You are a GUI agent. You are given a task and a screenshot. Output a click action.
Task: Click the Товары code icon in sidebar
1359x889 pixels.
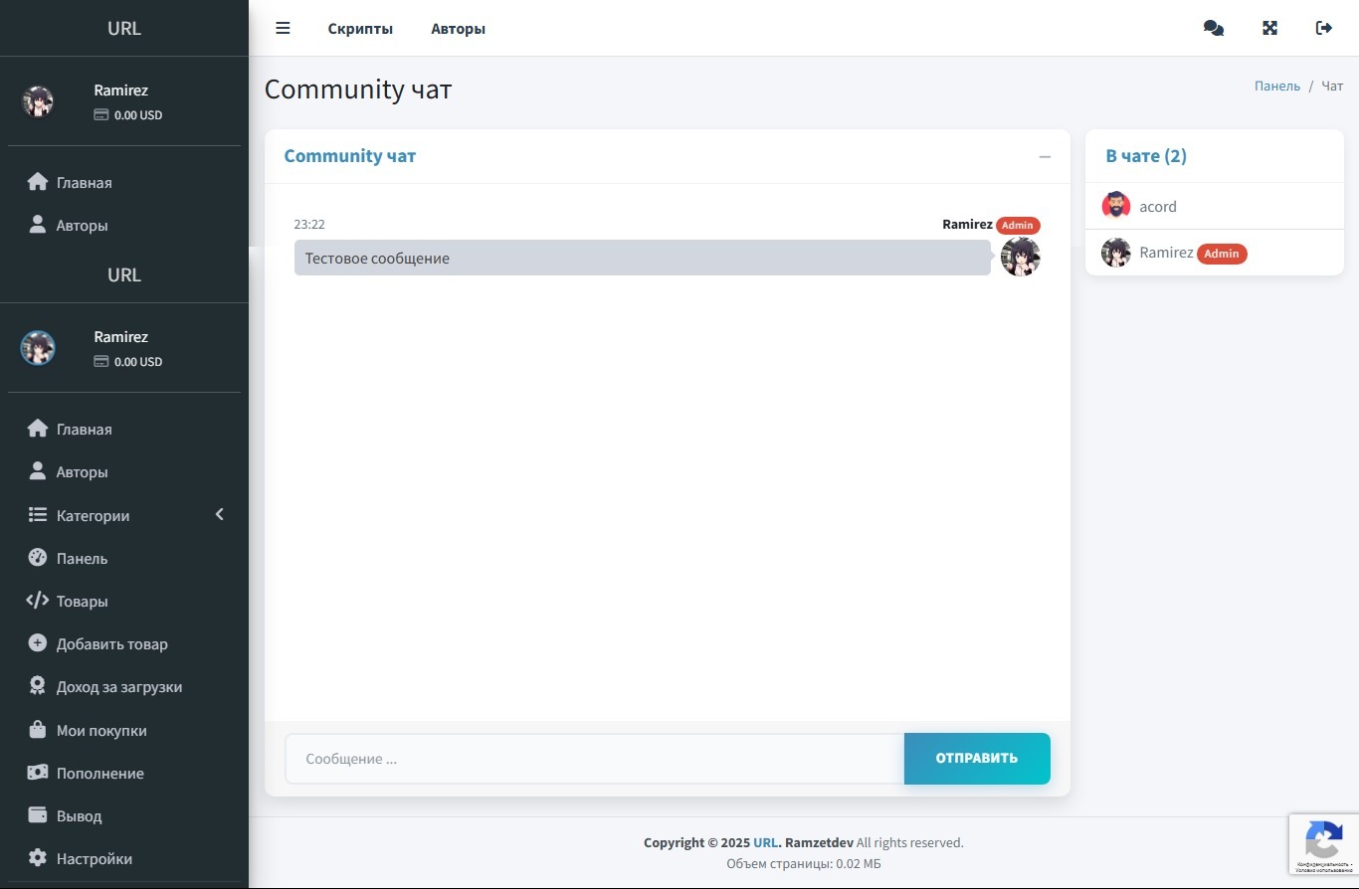(x=38, y=601)
